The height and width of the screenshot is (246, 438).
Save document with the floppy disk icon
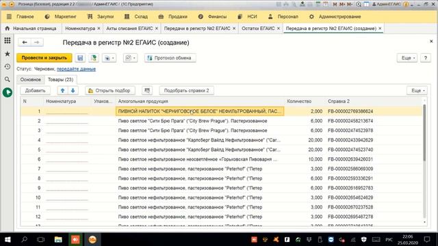tap(80, 58)
